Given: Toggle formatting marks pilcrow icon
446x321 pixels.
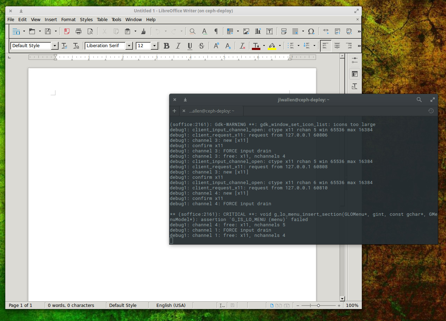Looking at the screenshot, I should pos(216,31).
